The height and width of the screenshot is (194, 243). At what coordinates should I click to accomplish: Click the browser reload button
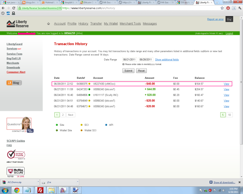tap(13, 8)
